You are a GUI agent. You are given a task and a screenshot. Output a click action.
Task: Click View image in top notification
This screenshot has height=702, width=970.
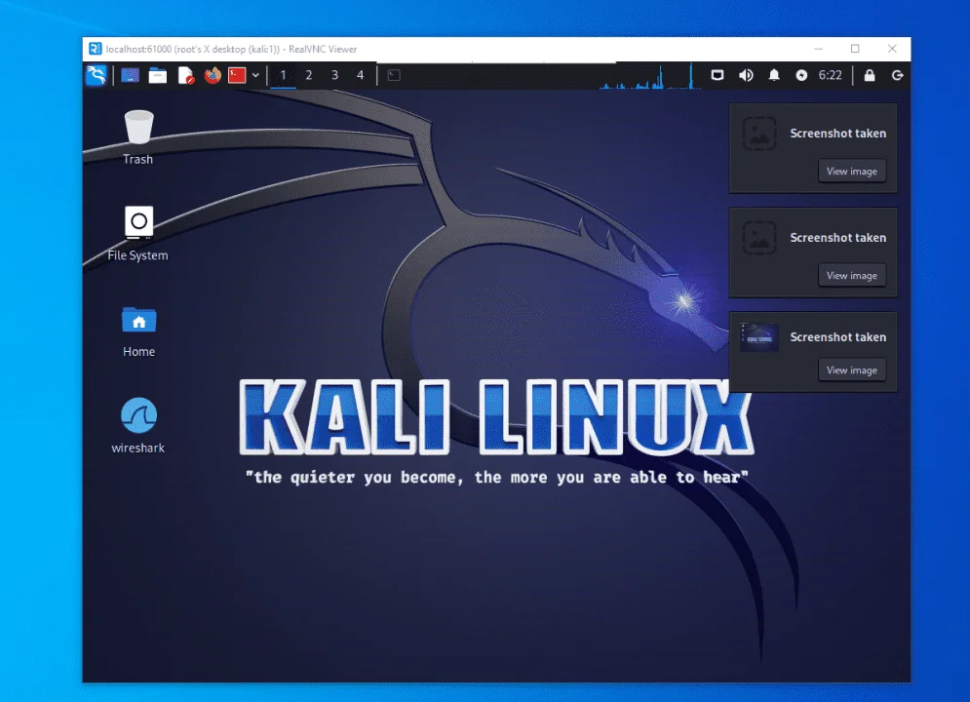click(x=852, y=172)
